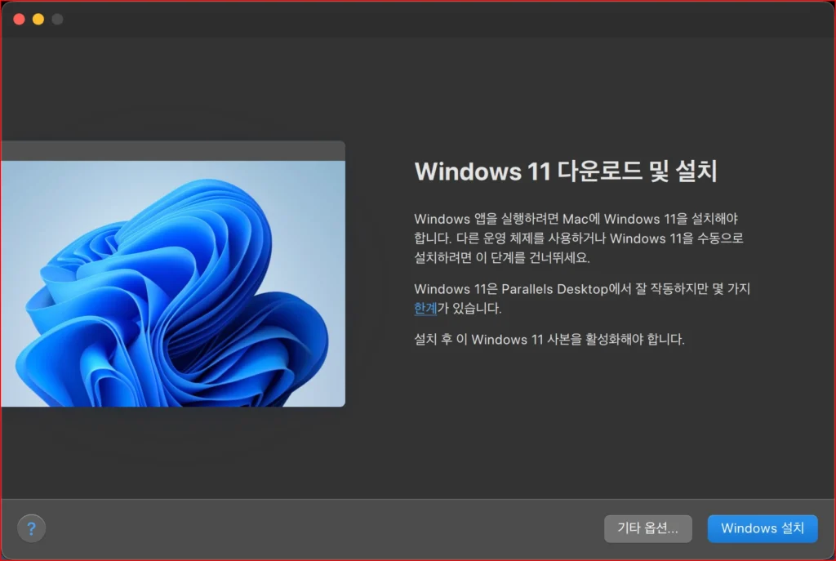Click text 설치 후 이 Windows 11 사본을 활성화해야 합니다.
The width and height of the screenshot is (836, 561).
click(x=549, y=339)
